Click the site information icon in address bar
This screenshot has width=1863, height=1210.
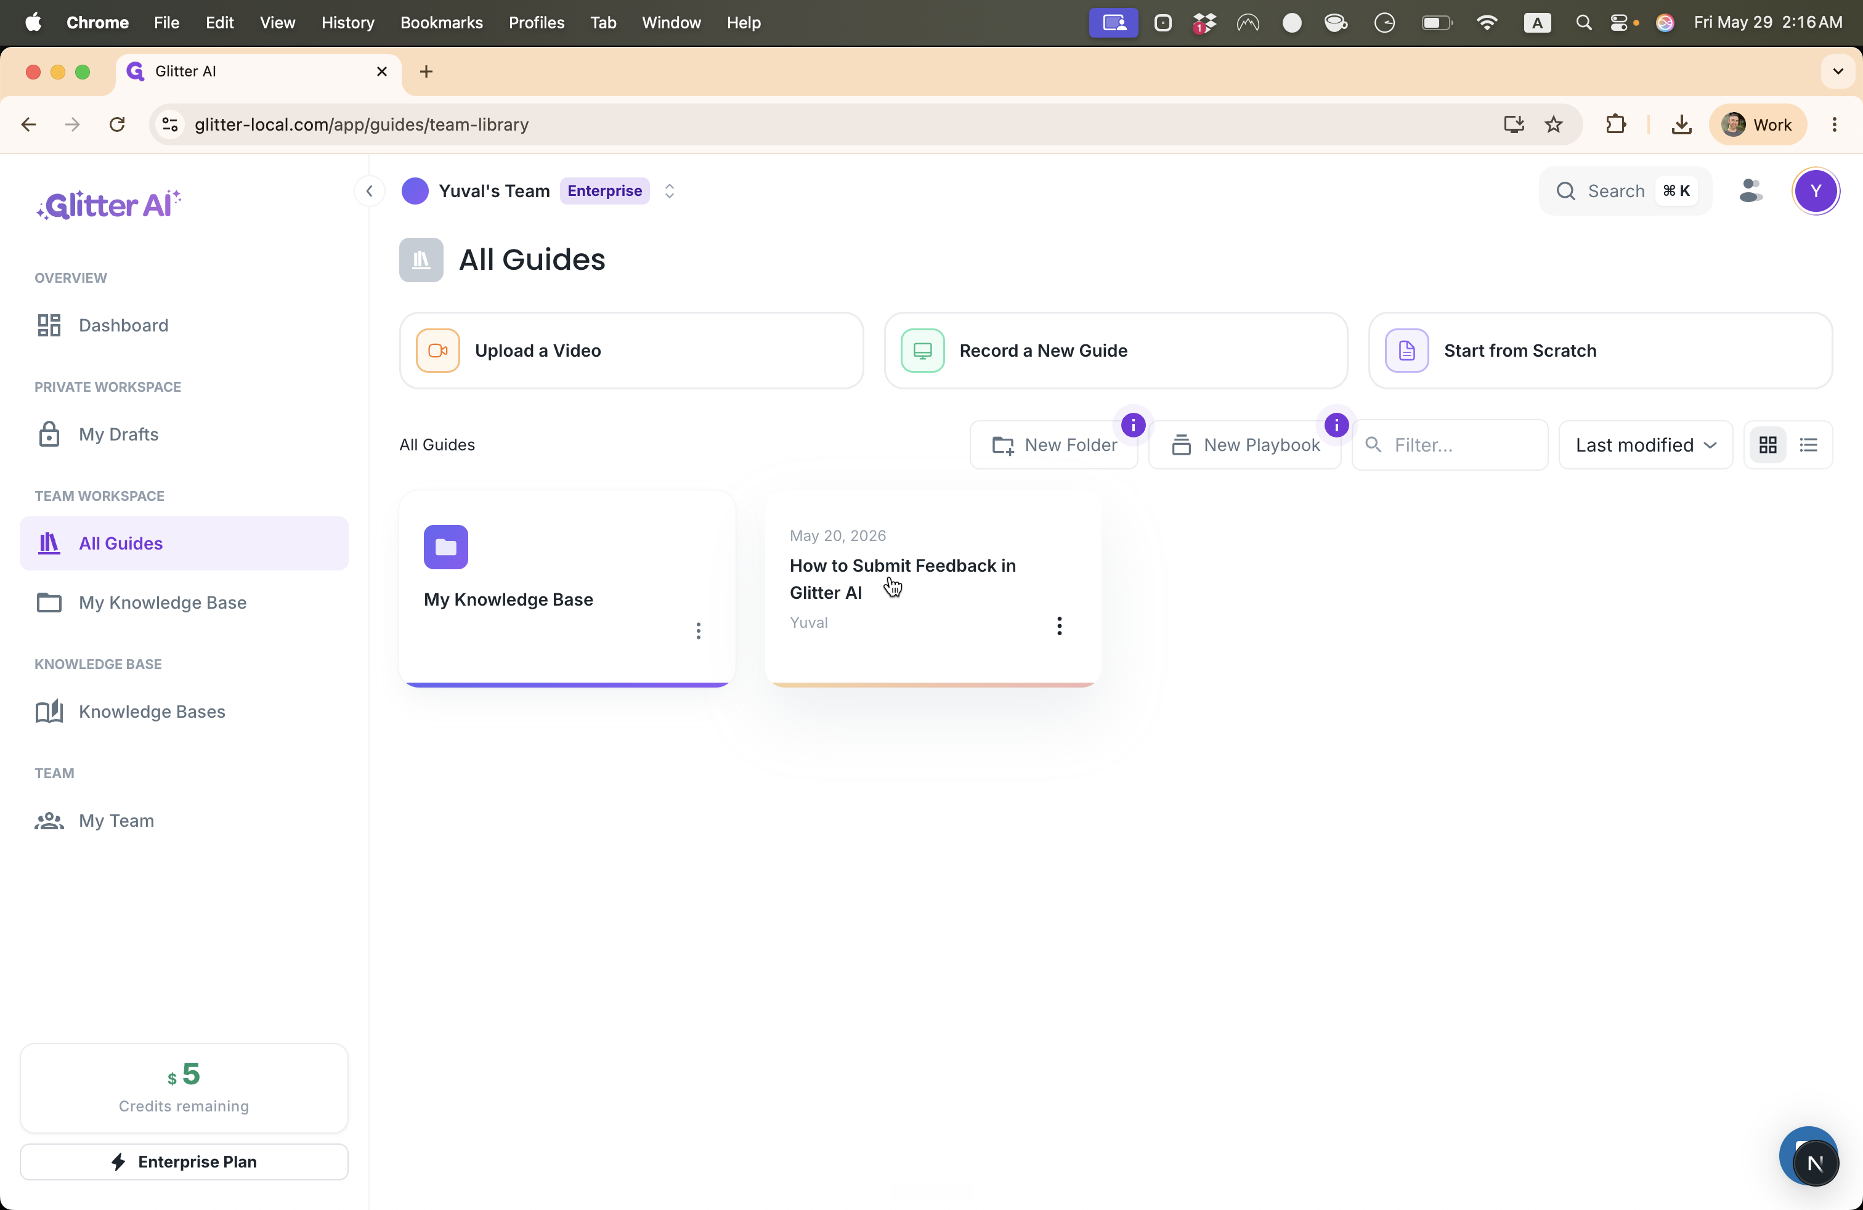pyautogui.click(x=170, y=124)
